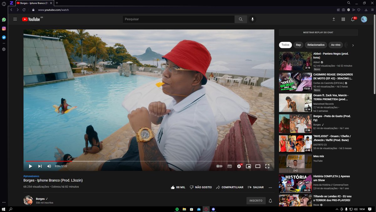Open Twitter in the Opera sidebar

[4, 37]
